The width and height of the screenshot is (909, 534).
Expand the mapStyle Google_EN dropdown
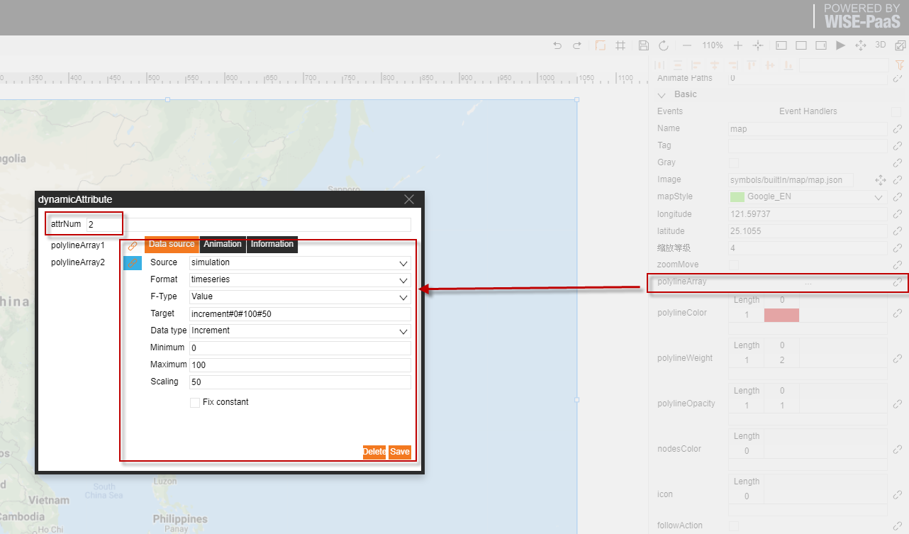coord(808,196)
